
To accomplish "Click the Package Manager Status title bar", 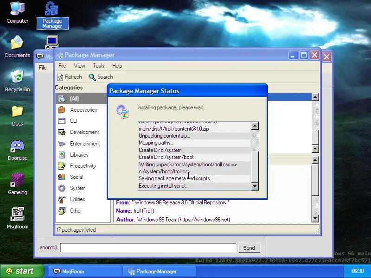I will [187, 91].
